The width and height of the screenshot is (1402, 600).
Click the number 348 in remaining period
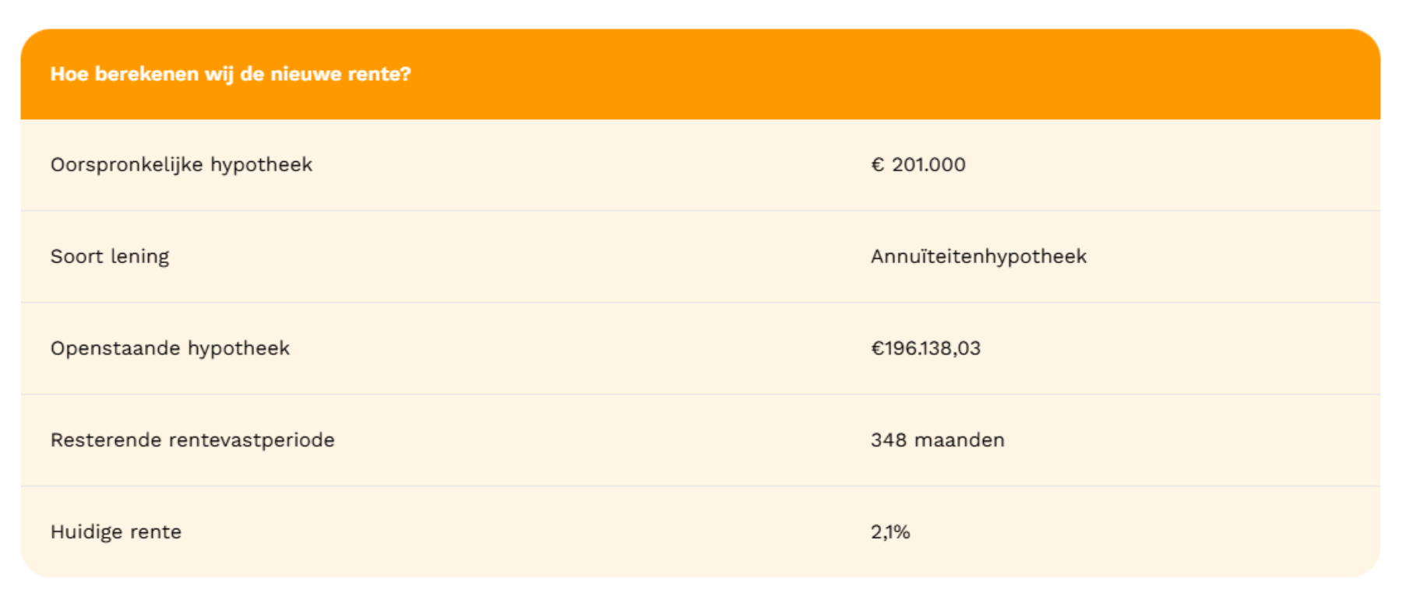pyautogui.click(x=889, y=440)
